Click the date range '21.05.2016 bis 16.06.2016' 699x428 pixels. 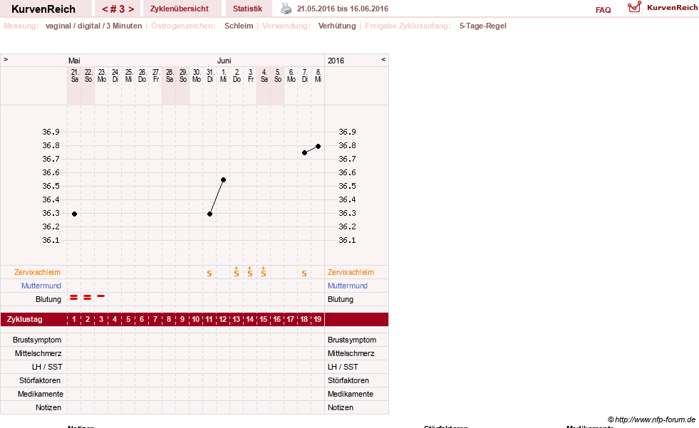click(342, 9)
